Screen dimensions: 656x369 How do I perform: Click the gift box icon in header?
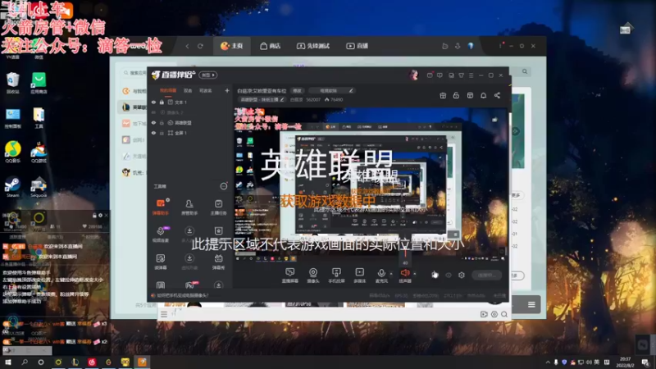(443, 95)
